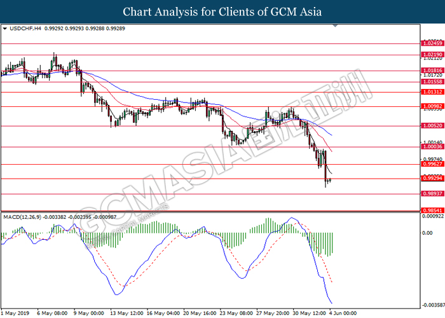The image size is (445, 318).
Task: Click the dropdown arrow beside USDCHF,H4
Action: click(x=5, y=29)
